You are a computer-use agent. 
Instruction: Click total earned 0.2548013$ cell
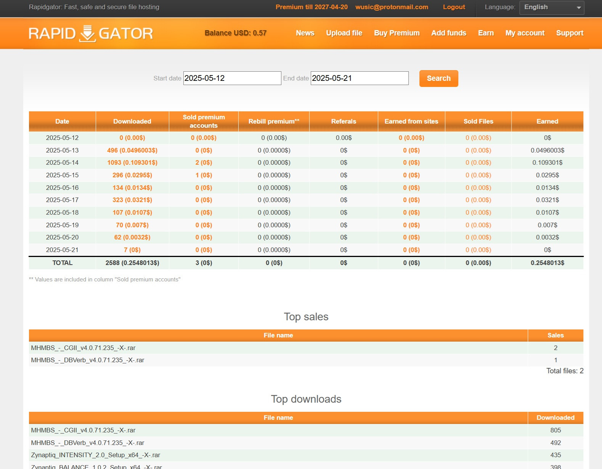pos(547,263)
